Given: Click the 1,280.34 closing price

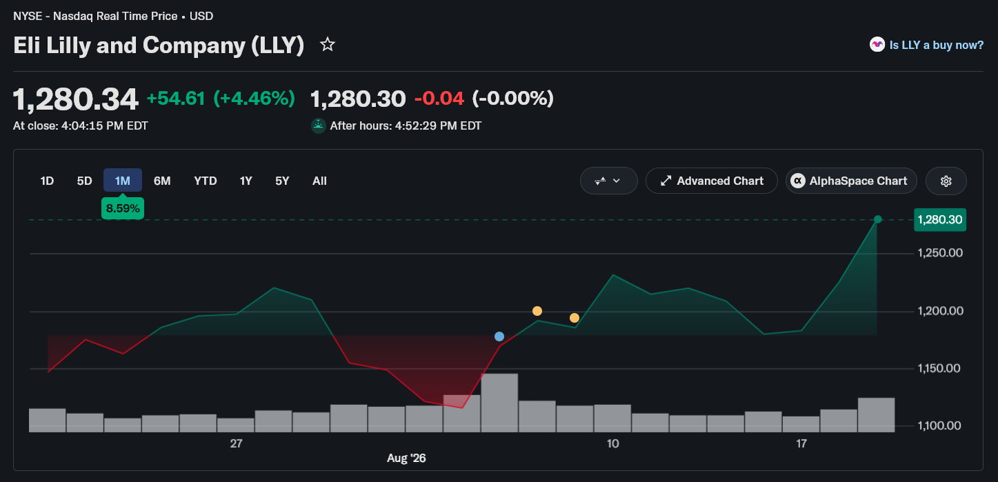Looking at the screenshot, I should [76, 99].
